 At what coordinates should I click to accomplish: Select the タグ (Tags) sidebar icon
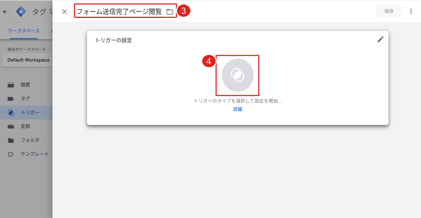(x=11, y=98)
